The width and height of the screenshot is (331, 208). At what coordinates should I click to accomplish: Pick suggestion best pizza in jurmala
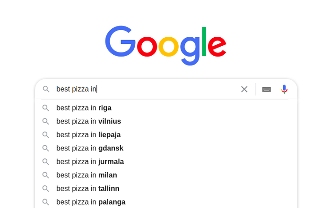(166, 162)
